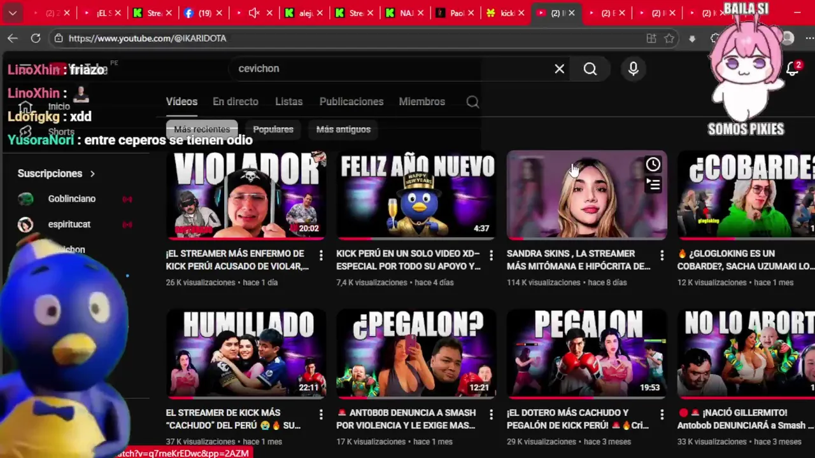Viewport: 815px width, 458px height.
Task: Switch to the Listas tab
Action: pyautogui.click(x=289, y=102)
